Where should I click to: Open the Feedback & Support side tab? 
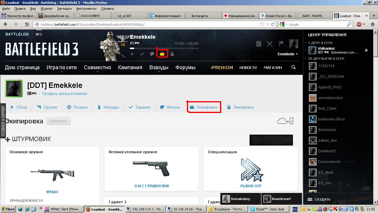tap(3, 120)
